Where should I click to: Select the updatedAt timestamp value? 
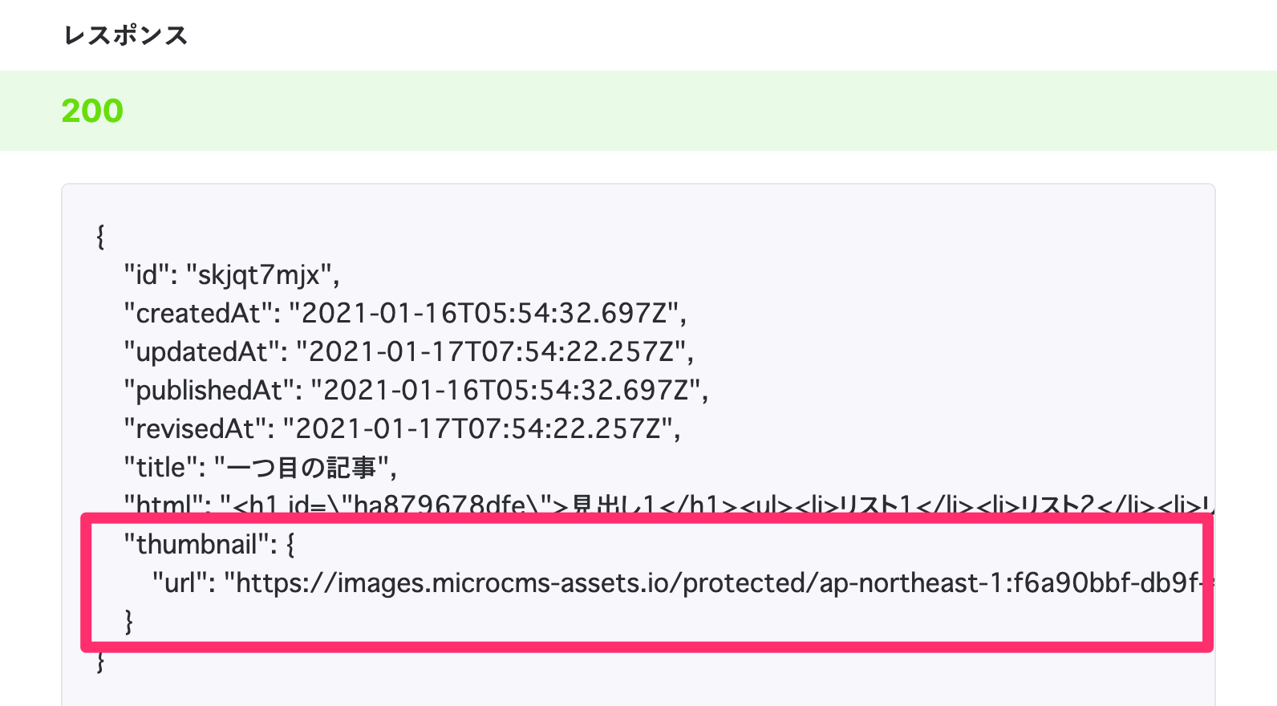pos(491,352)
